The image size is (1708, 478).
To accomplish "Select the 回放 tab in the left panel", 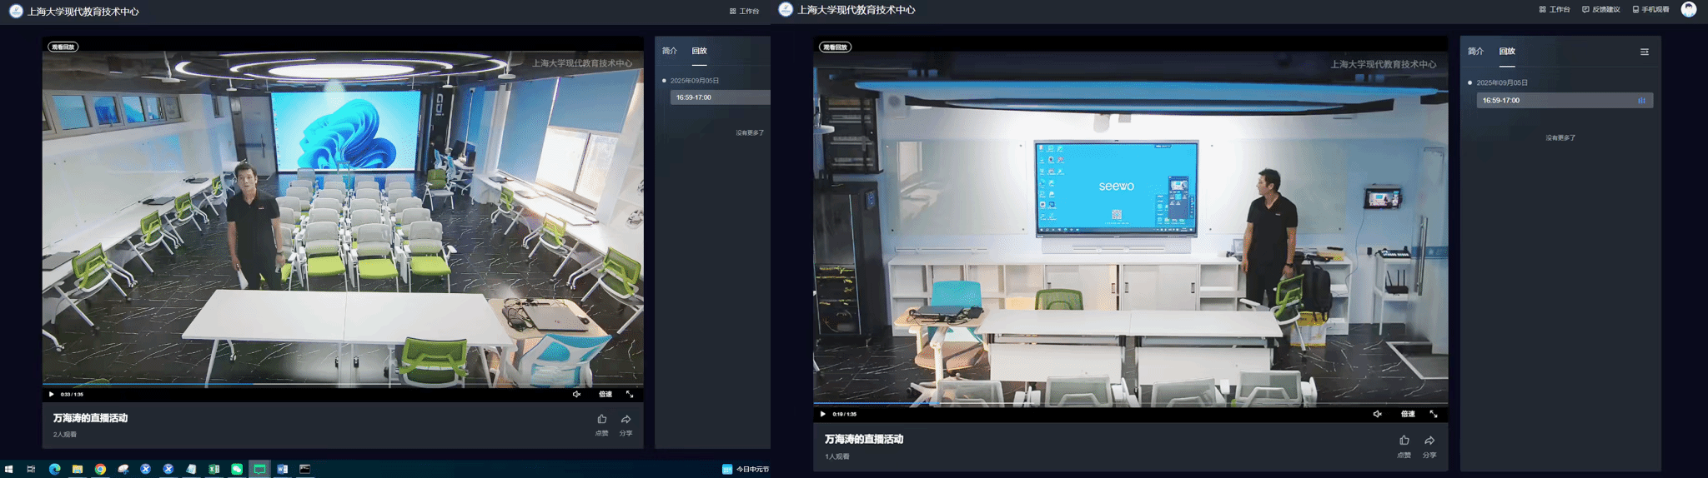I will [699, 52].
